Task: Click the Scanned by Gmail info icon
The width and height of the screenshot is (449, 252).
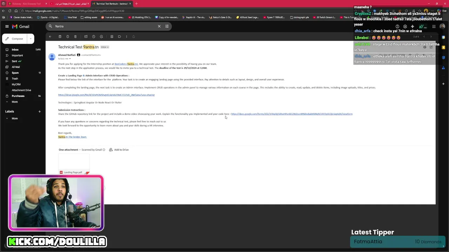Action: point(104,150)
